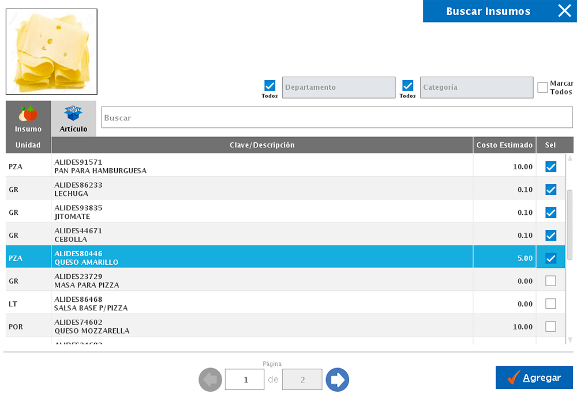Click the scroll up arrow in list
577x398 pixels.
570,158
